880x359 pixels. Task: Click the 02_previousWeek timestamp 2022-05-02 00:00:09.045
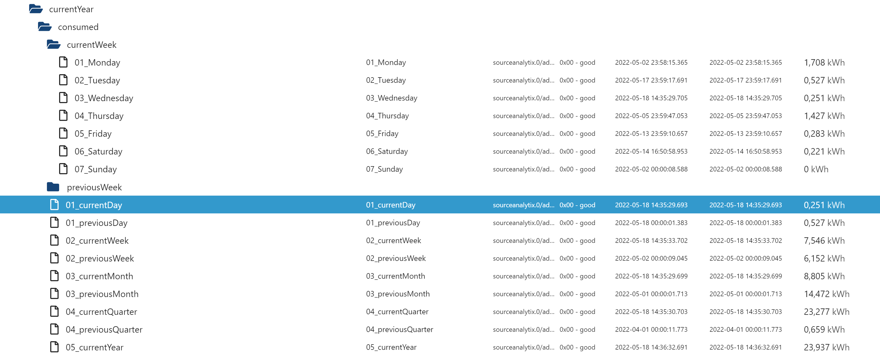coord(651,258)
